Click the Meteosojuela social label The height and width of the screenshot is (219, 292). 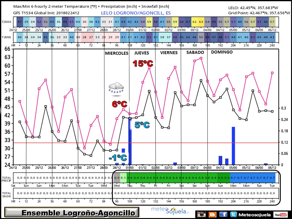(255, 215)
